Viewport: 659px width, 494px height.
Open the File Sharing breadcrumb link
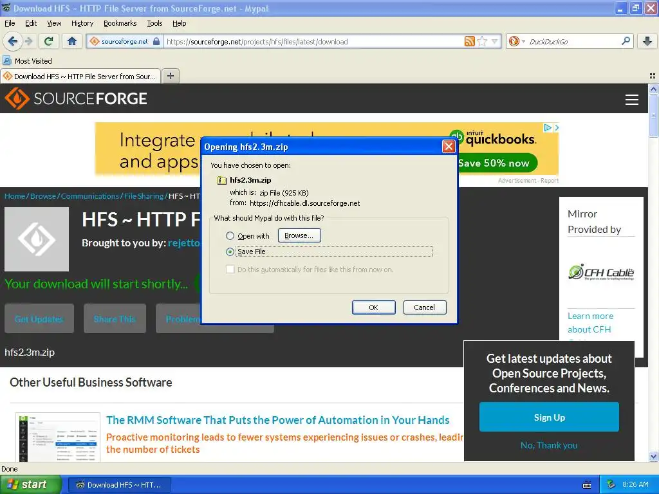coord(144,196)
